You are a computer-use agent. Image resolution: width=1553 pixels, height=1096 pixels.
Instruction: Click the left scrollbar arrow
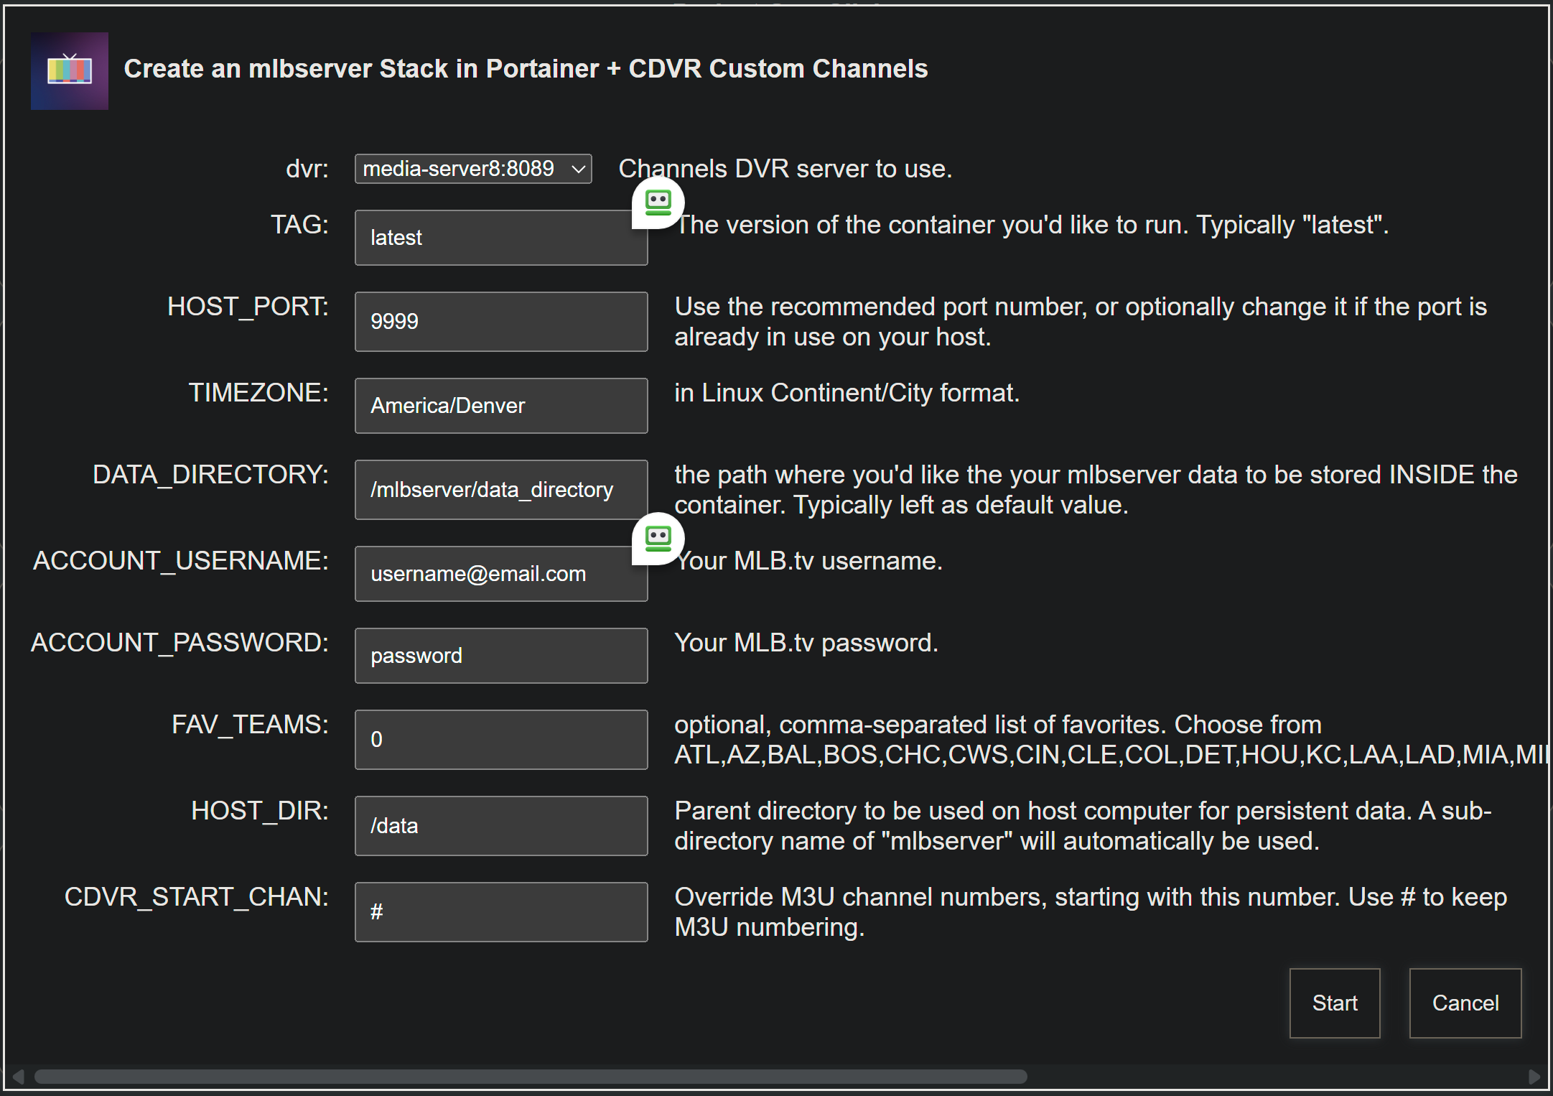tap(19, 1077)
